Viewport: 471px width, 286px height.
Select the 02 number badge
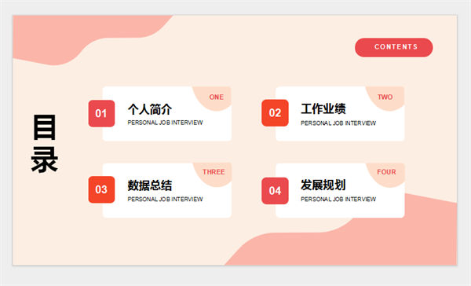[x=276, y=113]
